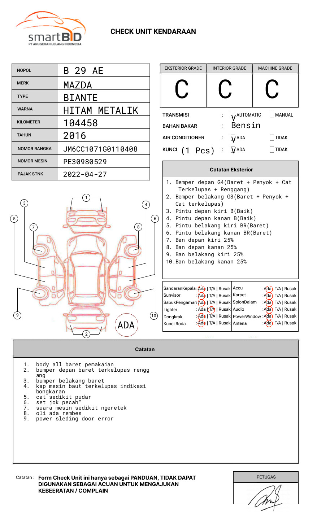317x524 pixels.
Task: Click note 'power sleding door error'
Action: pos(75,419)
